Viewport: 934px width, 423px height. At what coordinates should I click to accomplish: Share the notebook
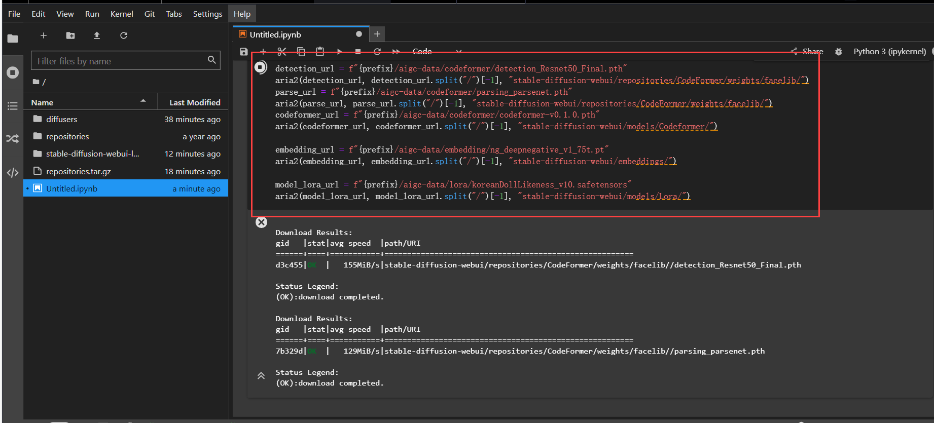807,52
